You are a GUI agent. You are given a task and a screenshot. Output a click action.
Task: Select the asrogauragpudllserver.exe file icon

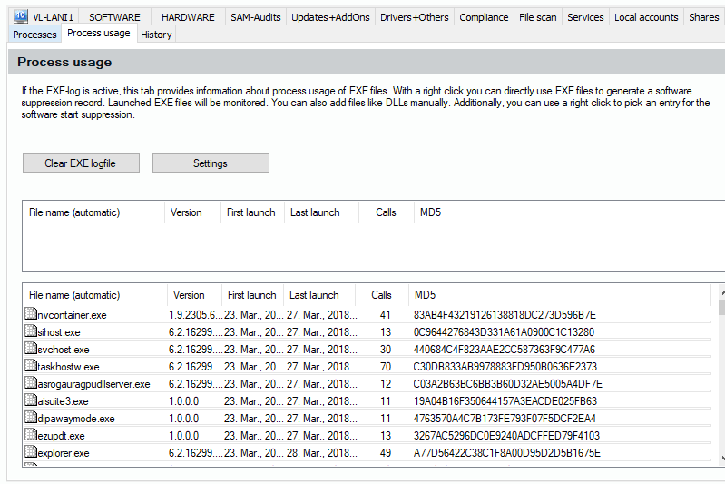tap(30, 384)
